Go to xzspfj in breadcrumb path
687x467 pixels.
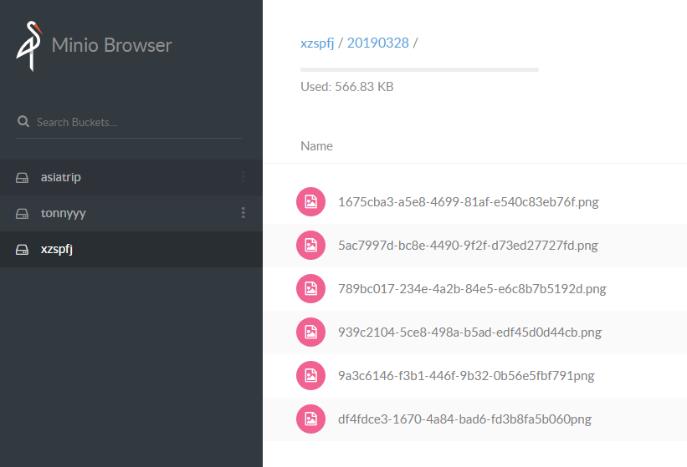tap(317, 43)
